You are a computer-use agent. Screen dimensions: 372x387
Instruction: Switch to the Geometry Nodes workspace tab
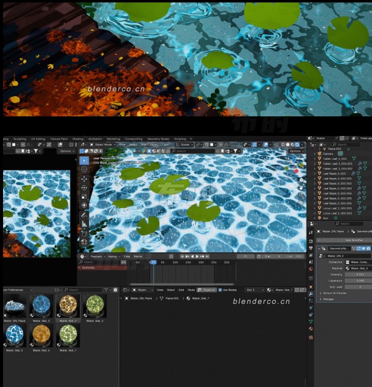pos(158,139)
